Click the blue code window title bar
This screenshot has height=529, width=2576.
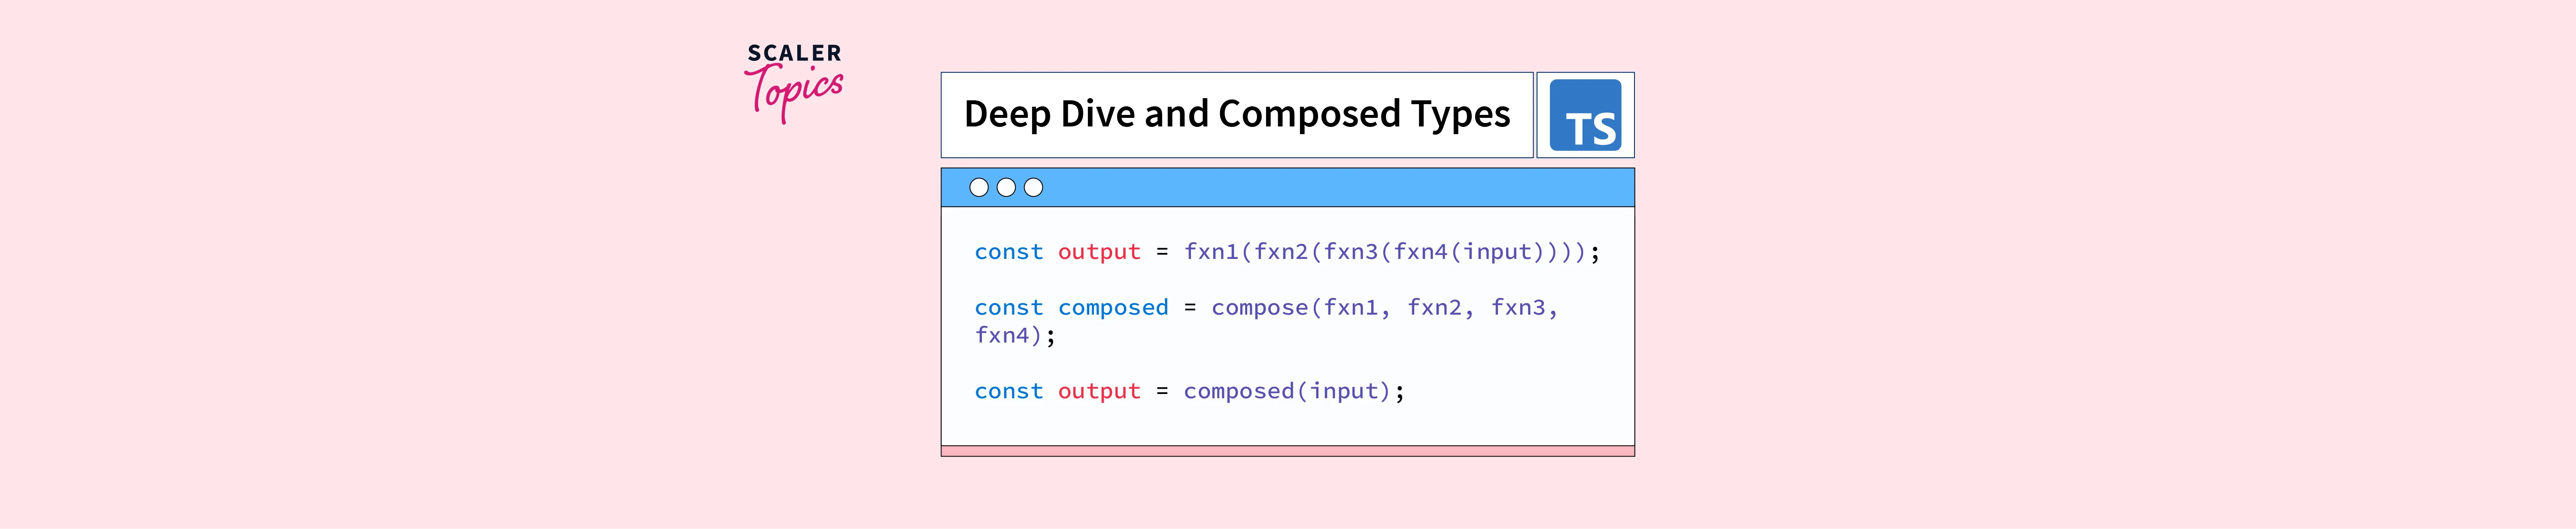[x=1300, y=188]
